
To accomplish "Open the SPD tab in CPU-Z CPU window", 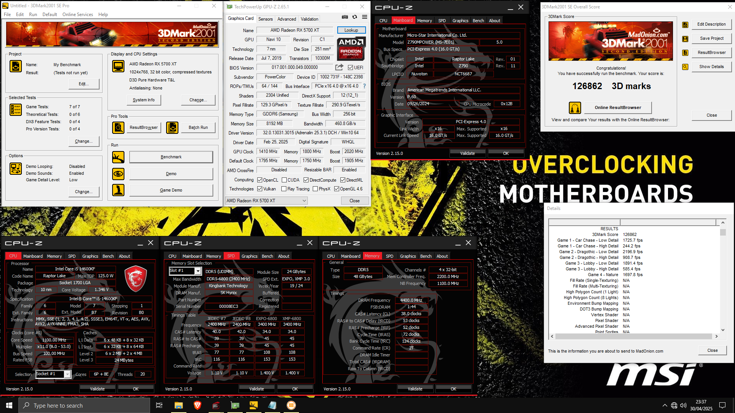I will tap(72, 256).
